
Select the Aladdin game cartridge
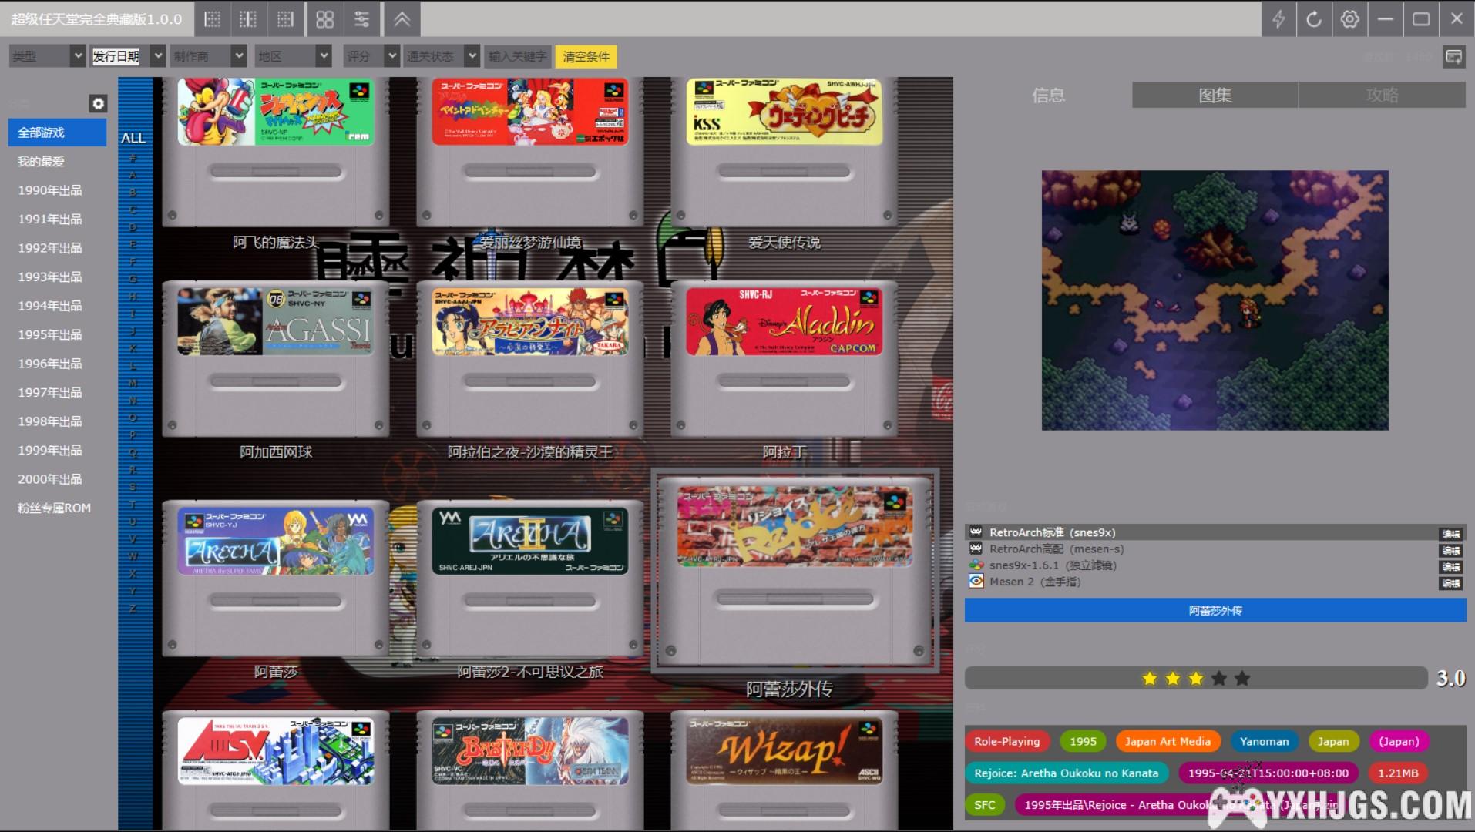coord(785,358)
